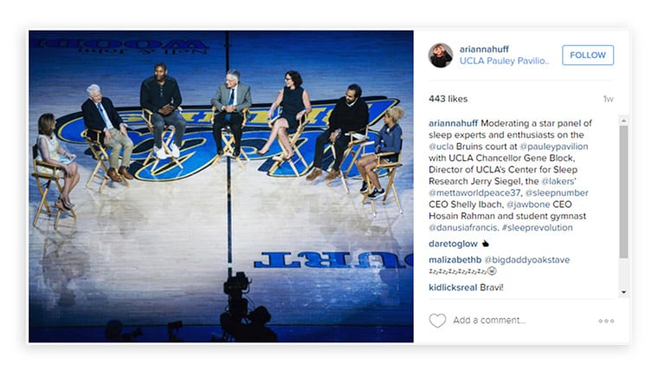Click the @ucla mention in caption

pyautogui.click(x=441, y=146)
